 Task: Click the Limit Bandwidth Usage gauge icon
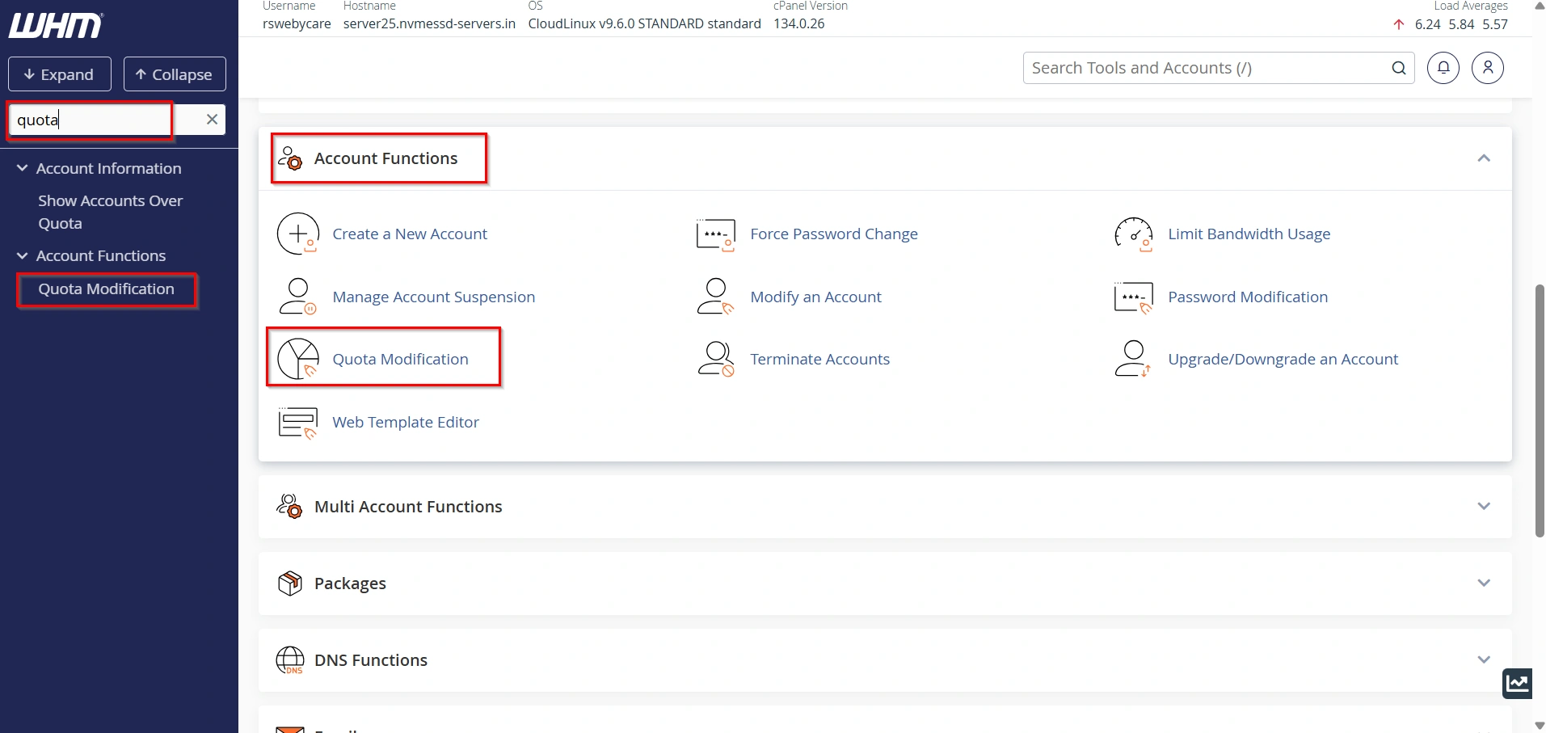tap(1133, 234)
